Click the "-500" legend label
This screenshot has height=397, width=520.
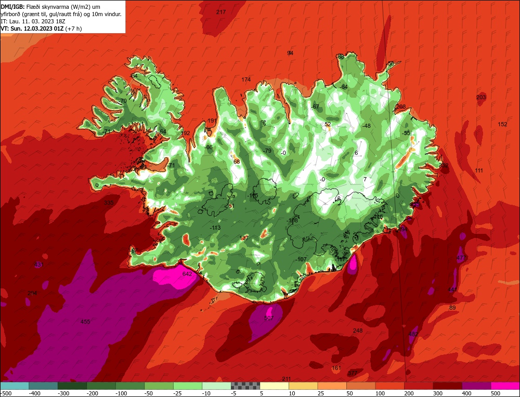[x=7, y=393]
